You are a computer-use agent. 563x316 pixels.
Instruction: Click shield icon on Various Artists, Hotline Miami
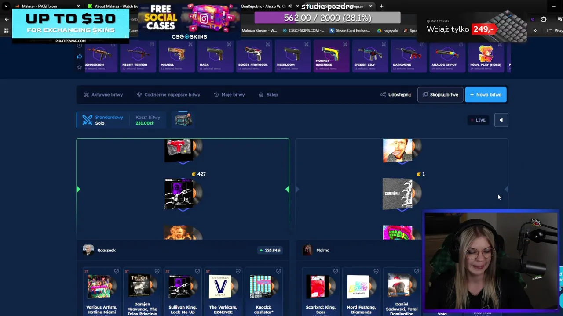117,271
